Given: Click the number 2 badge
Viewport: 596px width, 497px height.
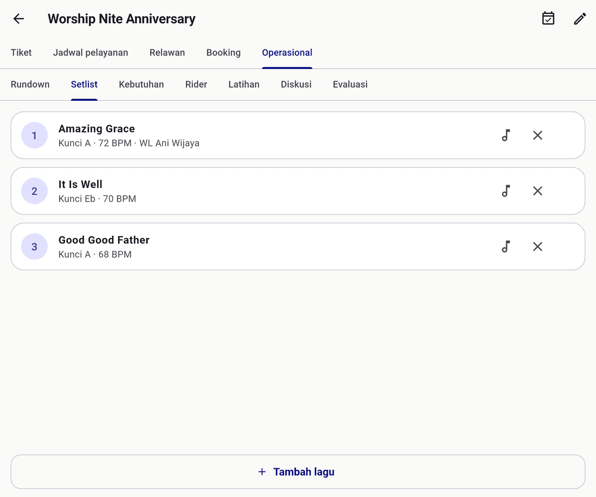Looking at the screenshot, I should coord(34,191).
